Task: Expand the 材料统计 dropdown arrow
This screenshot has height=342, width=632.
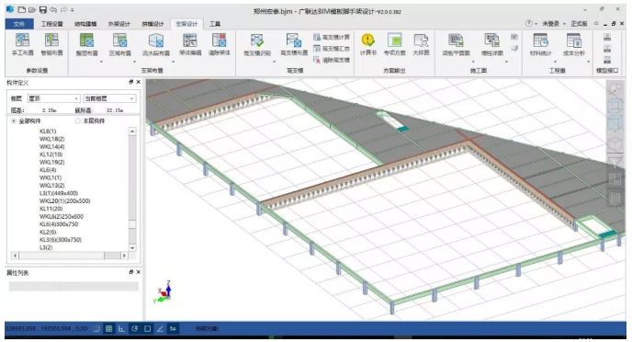Action: [555, 62]
